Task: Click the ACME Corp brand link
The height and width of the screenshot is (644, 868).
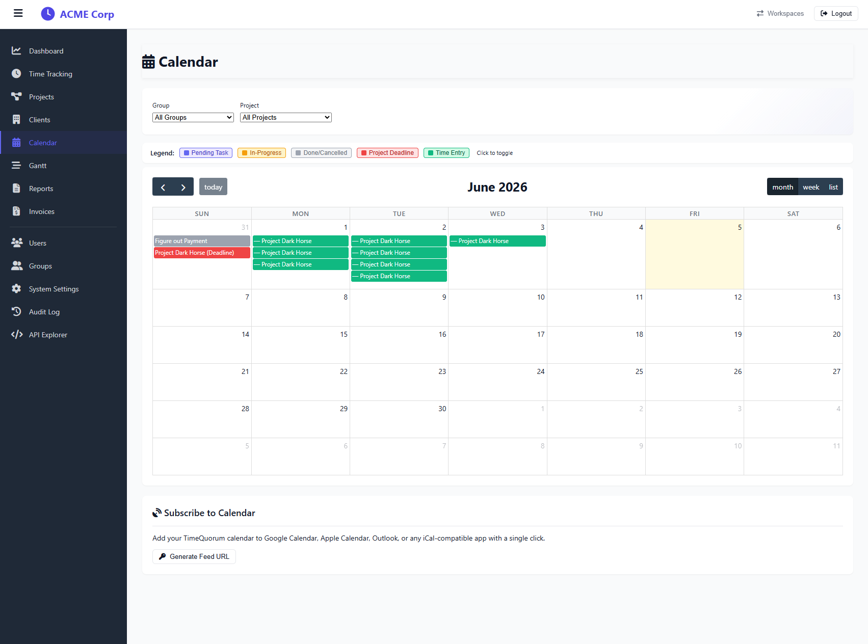Action: (77, 14)
